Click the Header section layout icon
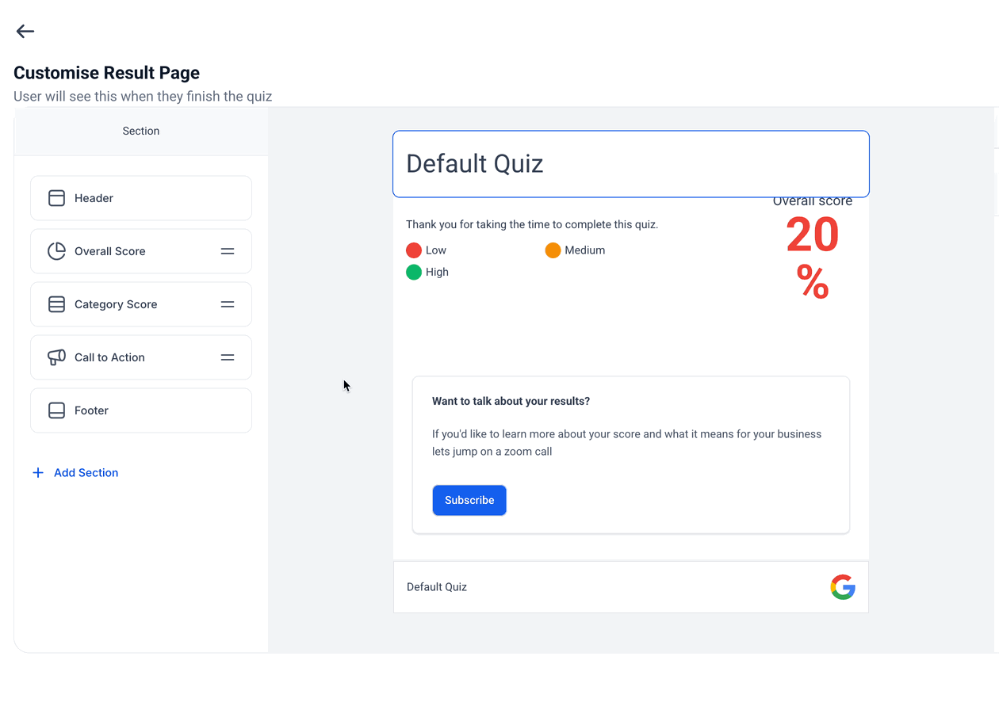This screenshot has width=999, height=702. (56, 198)
